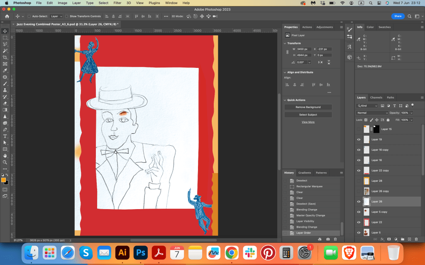Open Illustrator from the Dock
The width and height of the screenshot is (425, 265).
pyautogui.click(x=122, y=252)
